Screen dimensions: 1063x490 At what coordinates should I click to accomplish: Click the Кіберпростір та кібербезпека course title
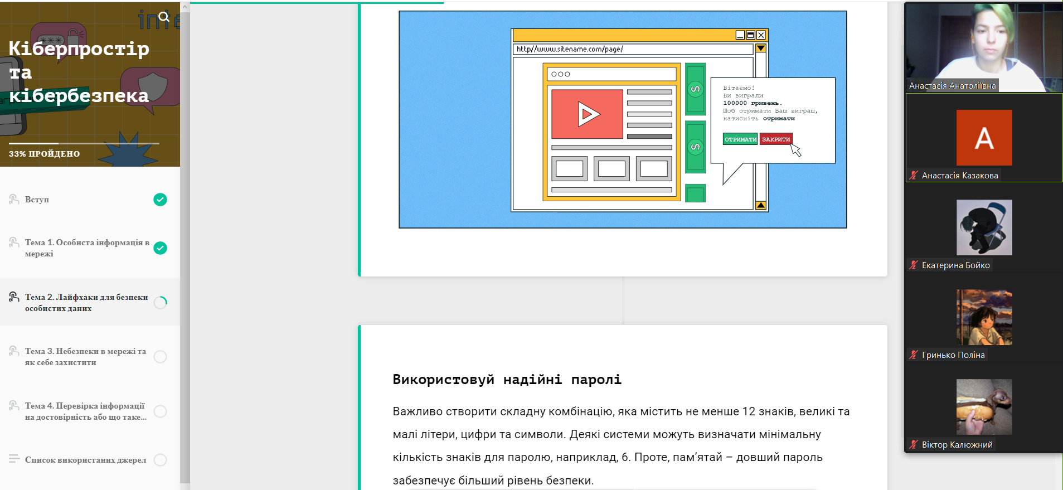[79, 72]
